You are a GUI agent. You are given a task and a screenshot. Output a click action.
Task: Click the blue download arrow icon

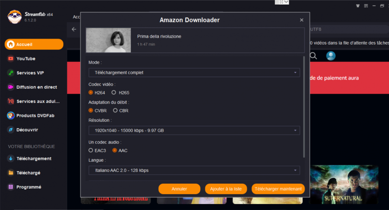click(x=10, y=159)
